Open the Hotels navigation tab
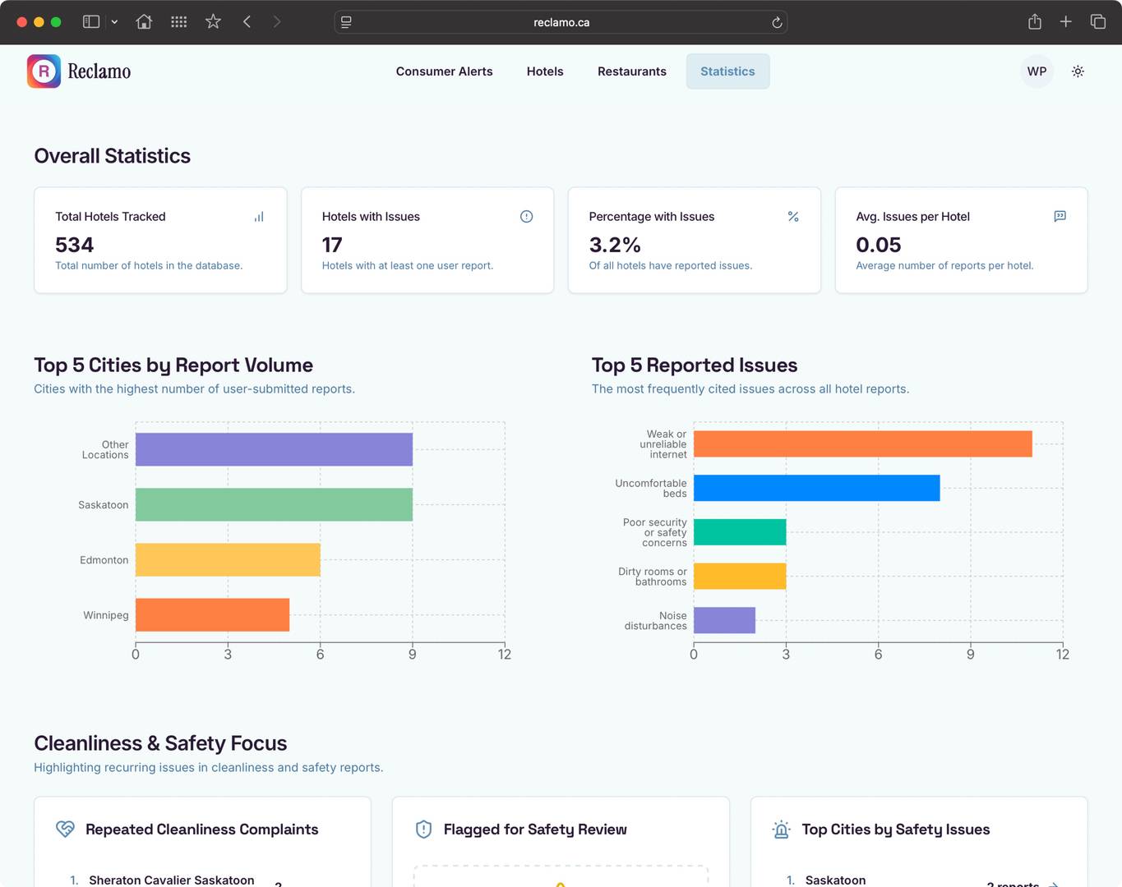1122x887 pixels. point(545,71)
